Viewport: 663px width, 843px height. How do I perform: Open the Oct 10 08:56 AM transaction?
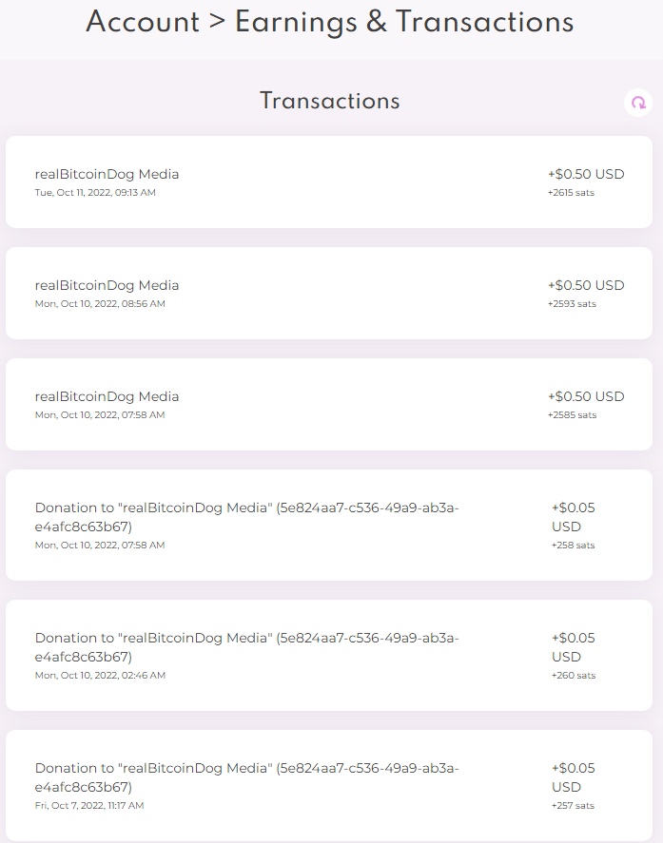tap(329, 293)
